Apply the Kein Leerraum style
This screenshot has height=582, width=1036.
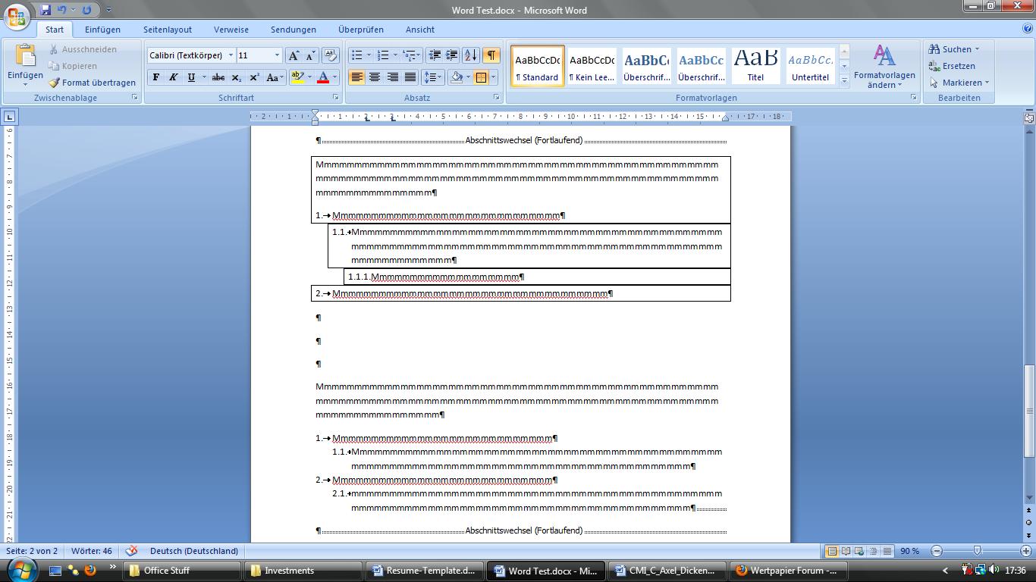[x=592, y=65]
